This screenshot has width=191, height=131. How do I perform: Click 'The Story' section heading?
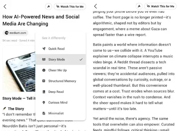[x=16, y=109]
